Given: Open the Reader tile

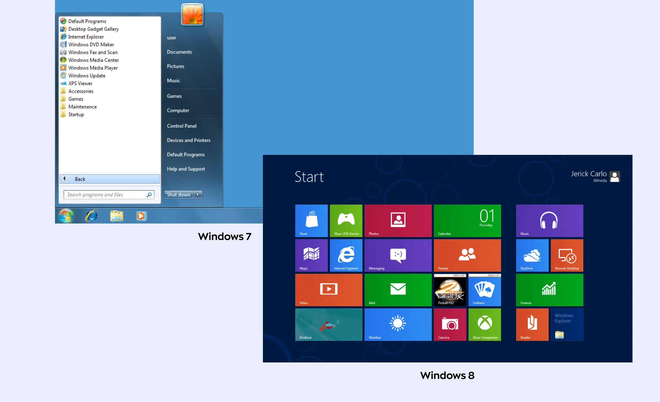Looking at the screenshot, I should tap(532, 324).
